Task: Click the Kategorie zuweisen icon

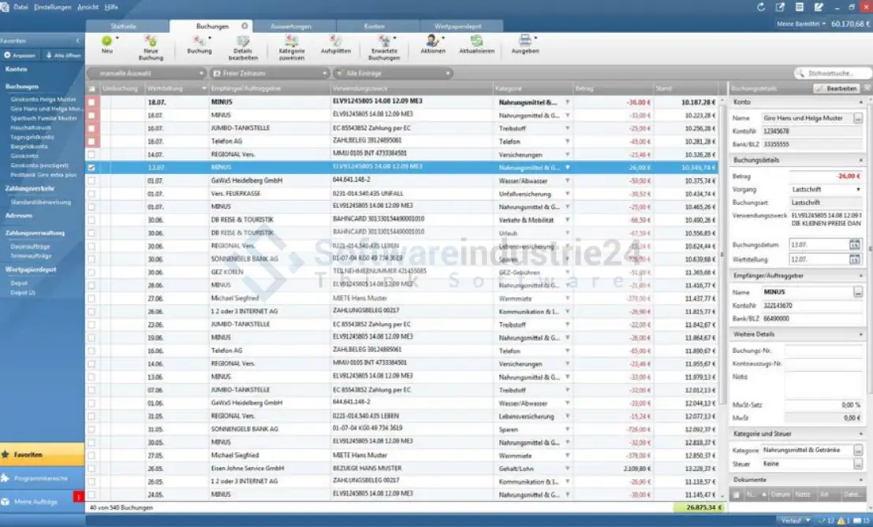Action: coord(291,41)
